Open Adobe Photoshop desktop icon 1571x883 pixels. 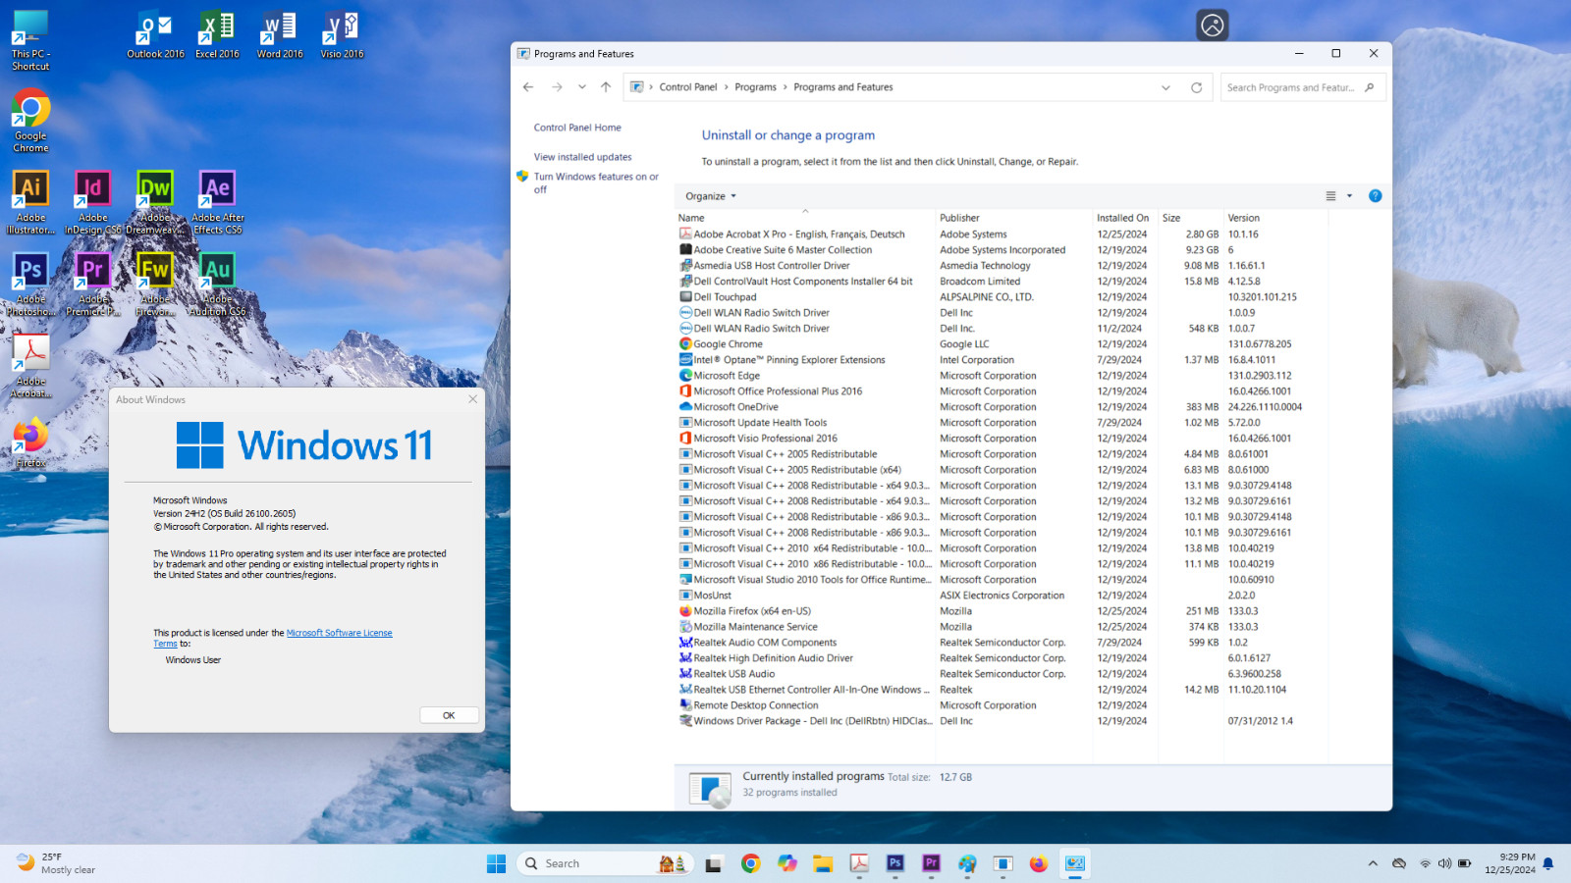pos(30,284)
